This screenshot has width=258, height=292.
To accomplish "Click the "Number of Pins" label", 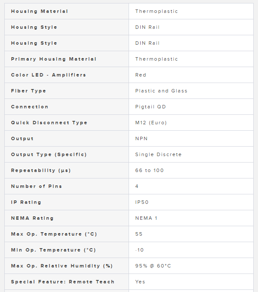I will [36, 186].
